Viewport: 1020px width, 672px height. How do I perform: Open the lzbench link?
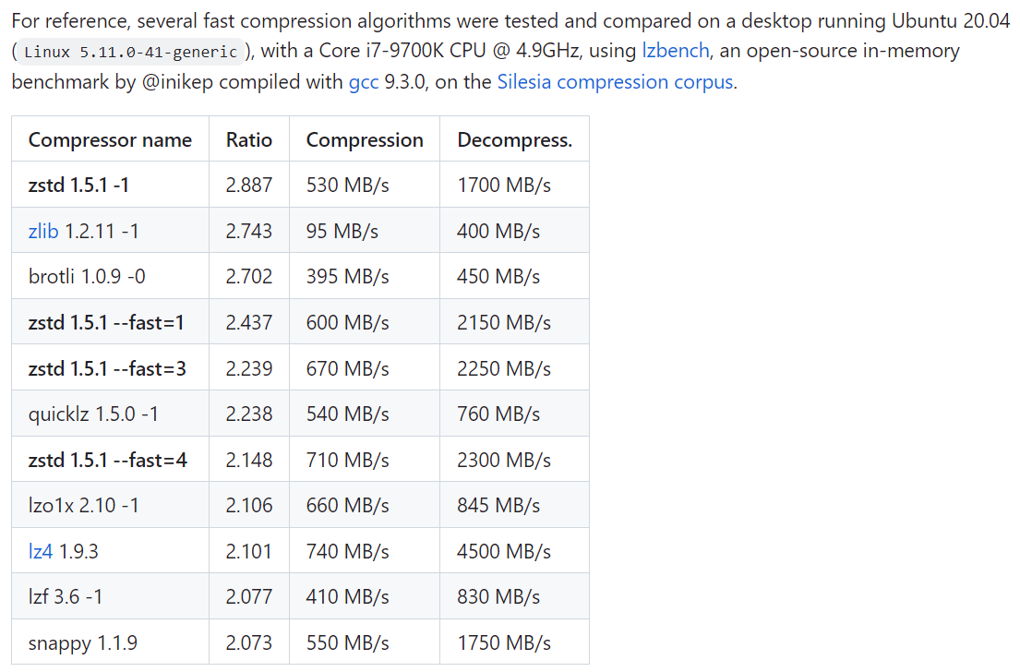(675, 51)
